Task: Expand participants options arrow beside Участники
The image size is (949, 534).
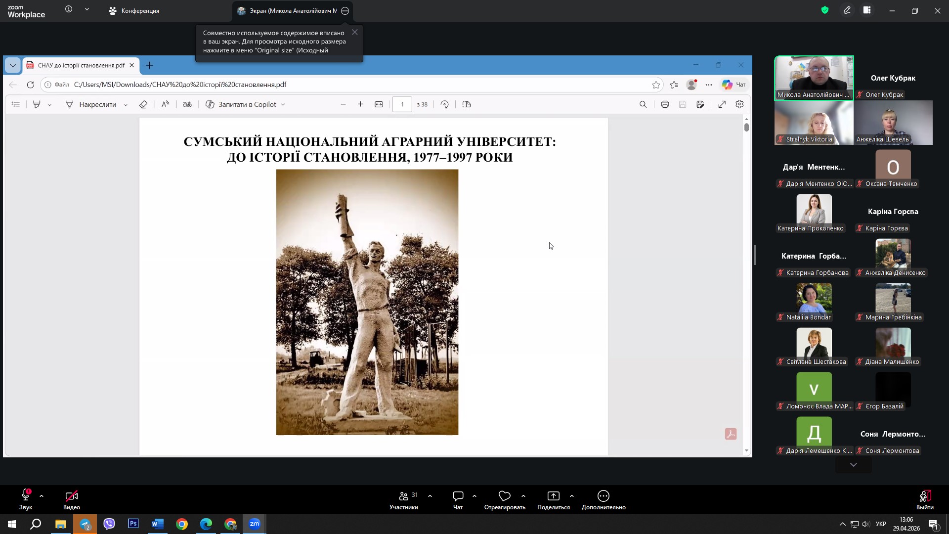Action: click(x=430, y=496)
